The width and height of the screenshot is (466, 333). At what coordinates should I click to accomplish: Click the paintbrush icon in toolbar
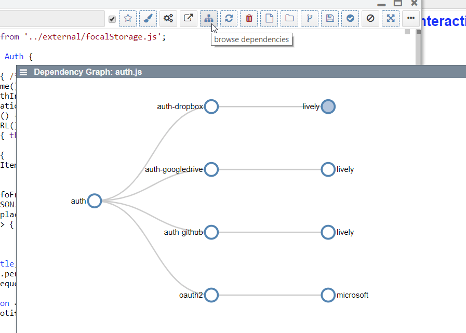(148, 19)
